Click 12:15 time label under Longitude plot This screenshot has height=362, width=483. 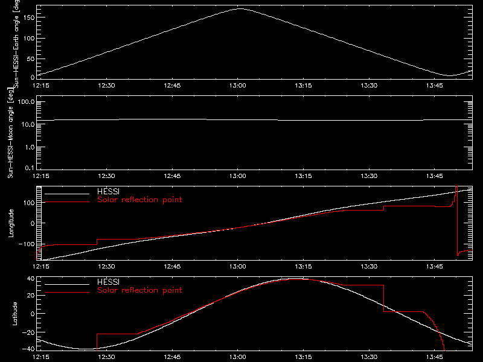pos(41,266)
